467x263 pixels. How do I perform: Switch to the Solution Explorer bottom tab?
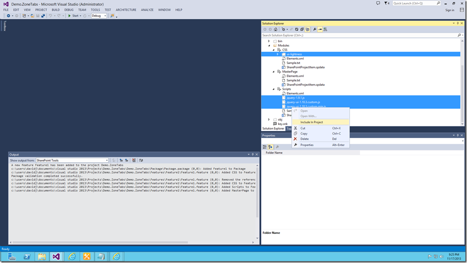pyautogui.click(x=273, y=128)
